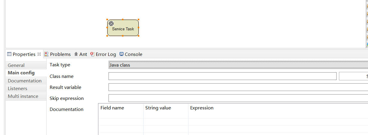Open the Task type Java class dropdown
Screen dimensions: 368x135
[238, 65]
